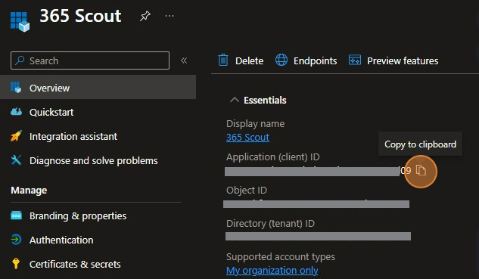Click the Endpoints globe icon

coord(281,60)
